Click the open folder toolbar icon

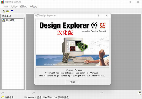click(8, 11)
